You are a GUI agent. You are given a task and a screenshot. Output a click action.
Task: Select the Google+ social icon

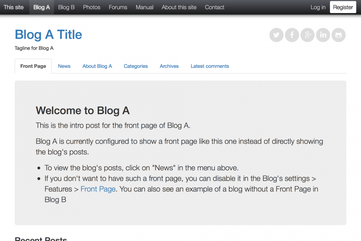(x=307, y=35)
